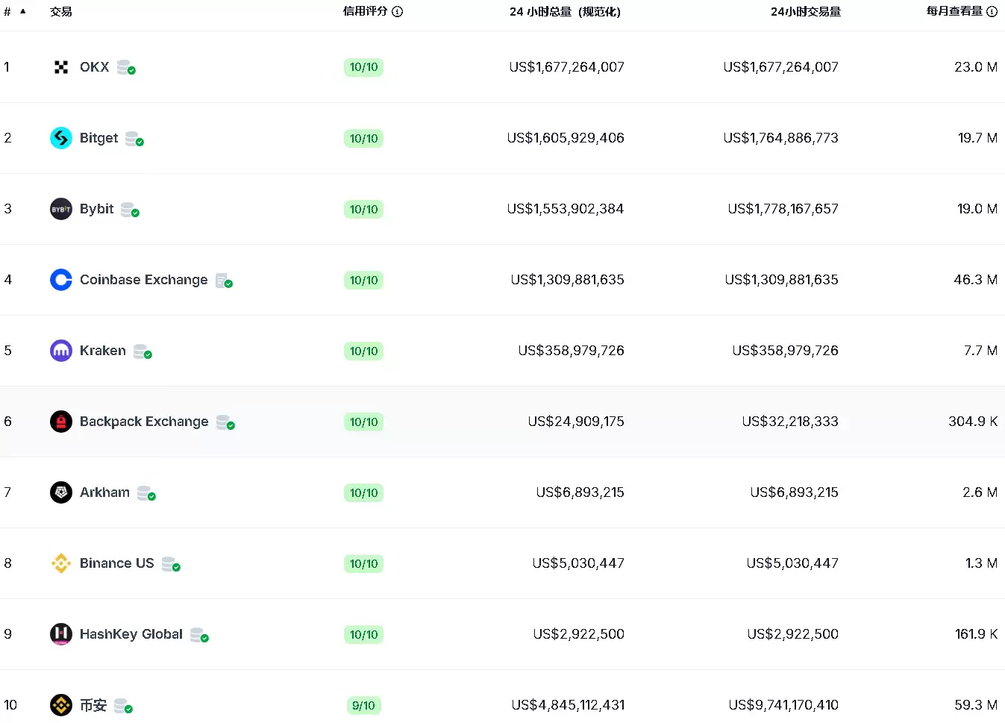
Task: Sort by rank using # arrow
Action: tap(23, 11)
